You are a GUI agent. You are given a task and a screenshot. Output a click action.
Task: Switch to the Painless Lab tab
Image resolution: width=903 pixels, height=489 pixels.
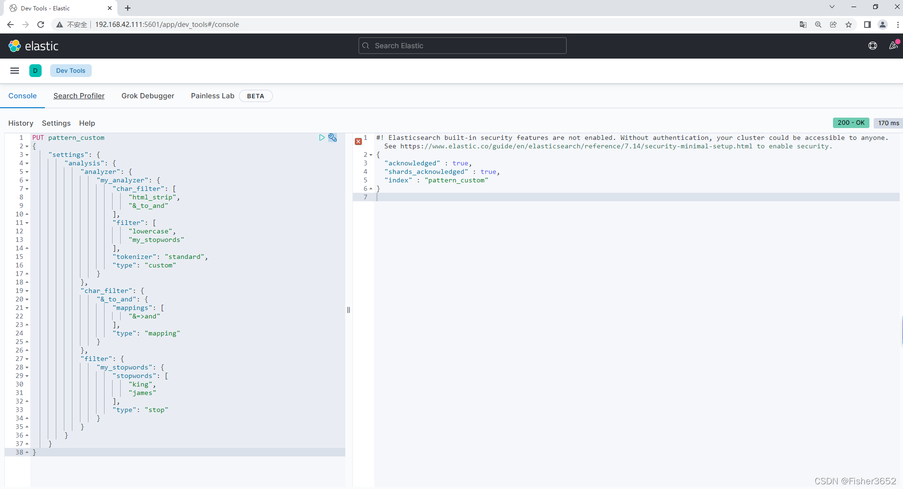click(x=212, y=96)
